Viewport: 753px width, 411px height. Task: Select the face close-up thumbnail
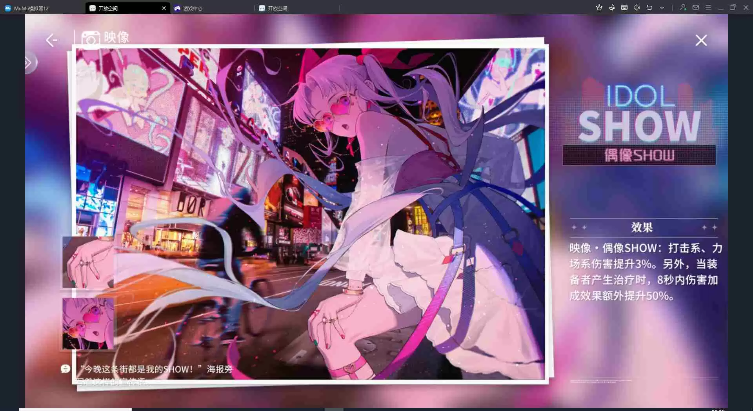[88, 324]
